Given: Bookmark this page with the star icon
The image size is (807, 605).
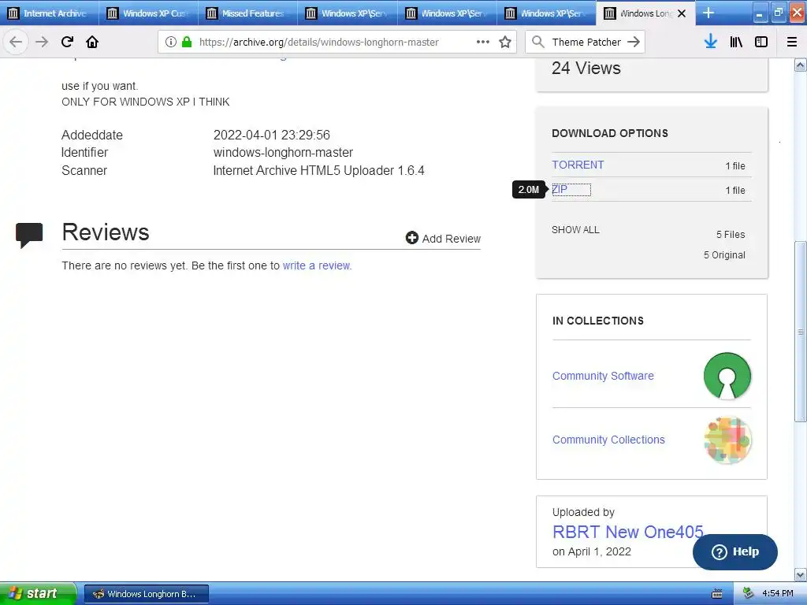Looking at the screenshot, I should tap(505, 42).
